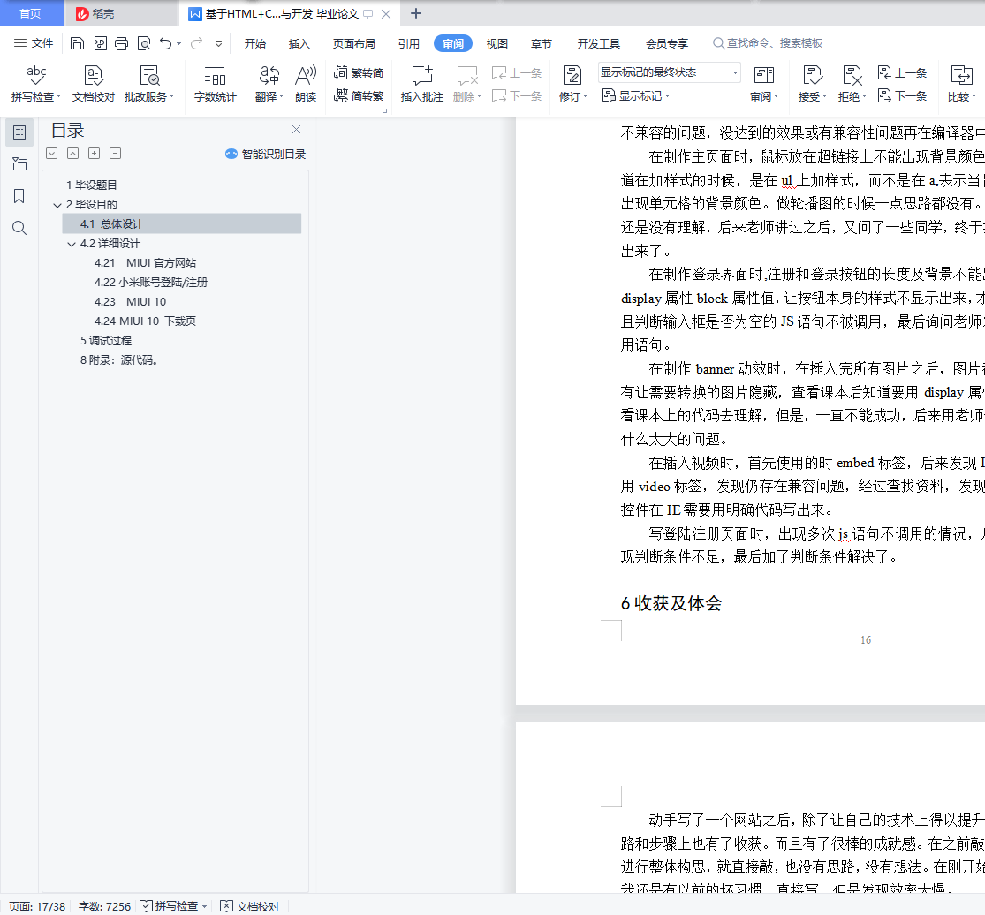Click 插入批注 insert comment
This screenshot has height=915, width=985.
(x=422, y=84)
